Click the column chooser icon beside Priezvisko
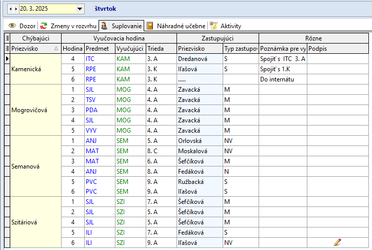372x250 pixels. coord(7,49)
